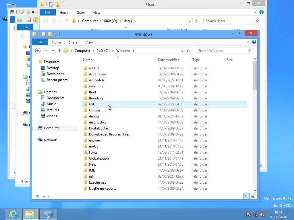294x220 pixels.
Task: Open the Recent locations dropdown in Windows window
Action: [53, 51]
